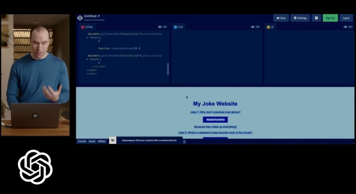Select the JS editor tab
This screenshot has width=356, height=194.
[270, 27]
